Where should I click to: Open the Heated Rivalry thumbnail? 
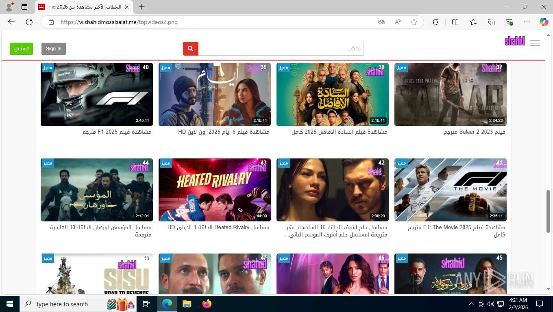[215, 190]
